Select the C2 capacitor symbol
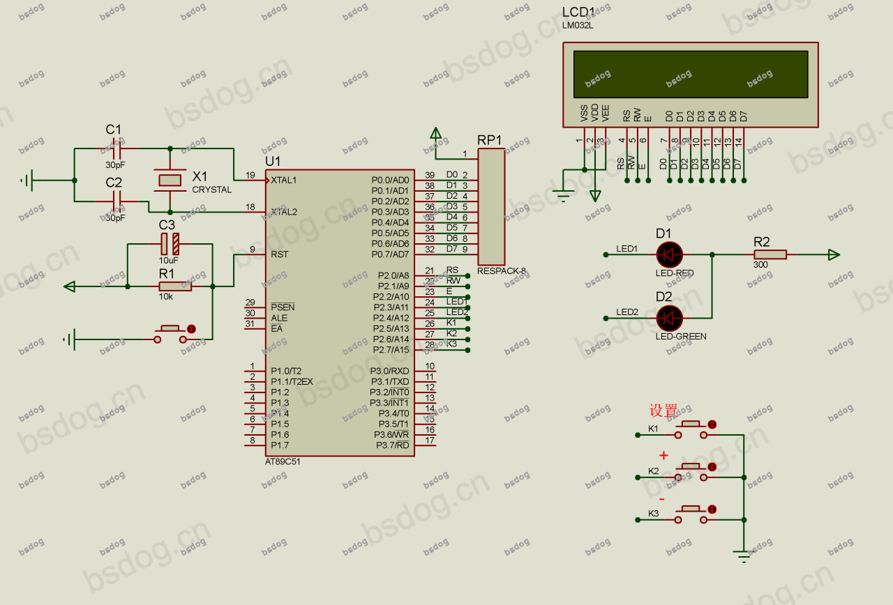Screen dimensions: 893x605 116,201
